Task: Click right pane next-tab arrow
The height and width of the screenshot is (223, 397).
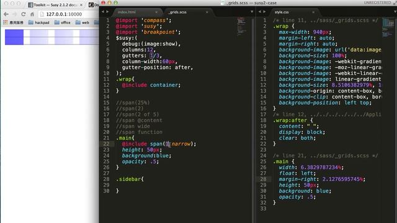Action: (x=264, y=12)
